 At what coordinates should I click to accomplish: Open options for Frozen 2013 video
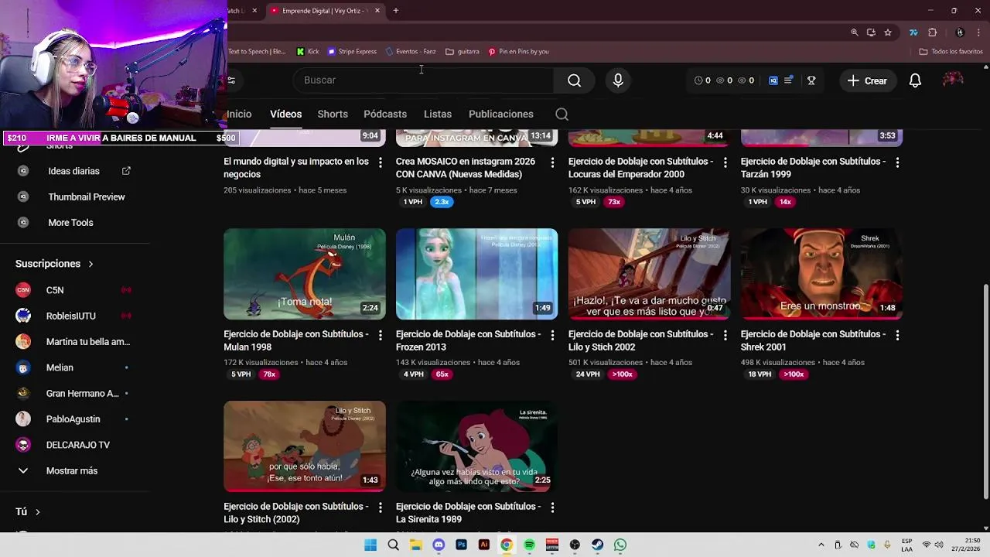pyautogui.click(x=552, y=335)
